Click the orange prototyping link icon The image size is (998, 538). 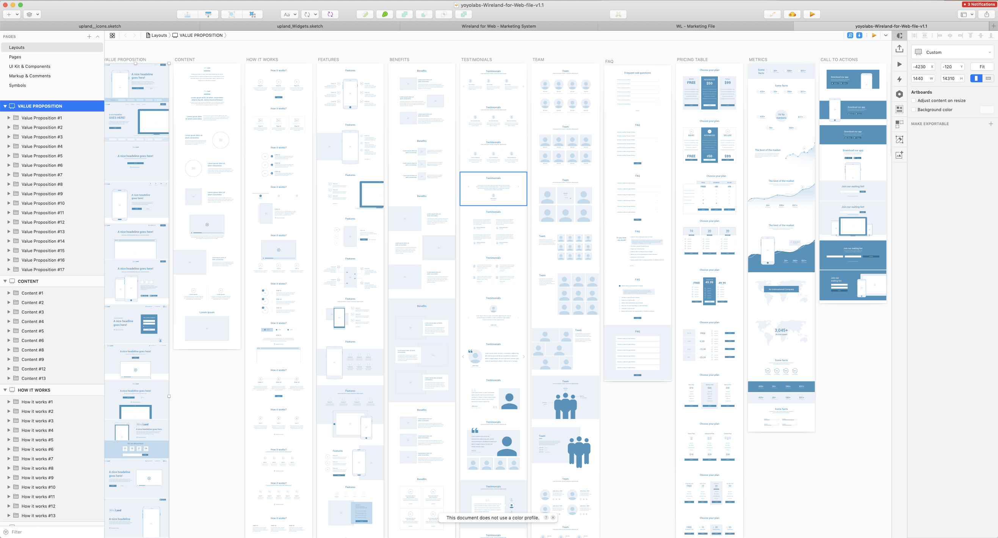pyautogui.click(x=772, y=14)
